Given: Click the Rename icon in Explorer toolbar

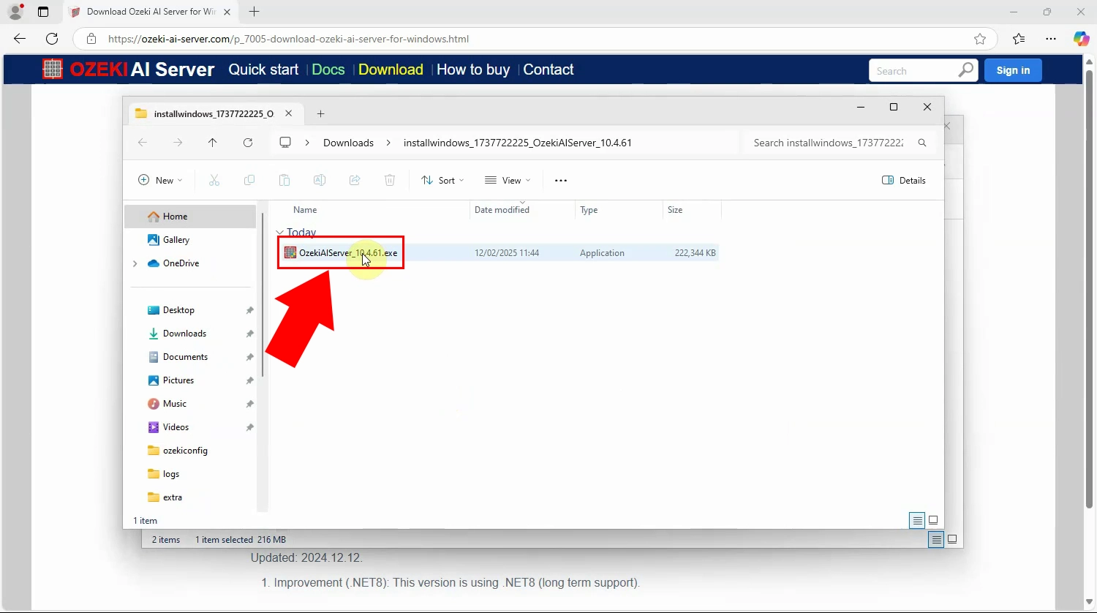Looking at the screenshot, I should point(320,180).
